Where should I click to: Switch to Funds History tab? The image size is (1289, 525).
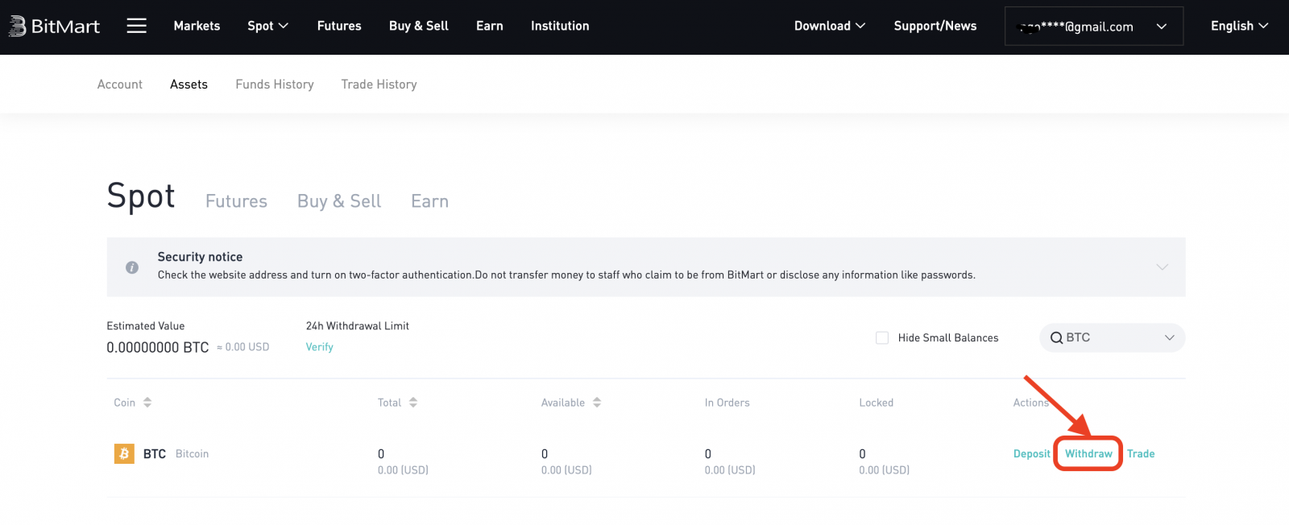(x=275, y=85)
